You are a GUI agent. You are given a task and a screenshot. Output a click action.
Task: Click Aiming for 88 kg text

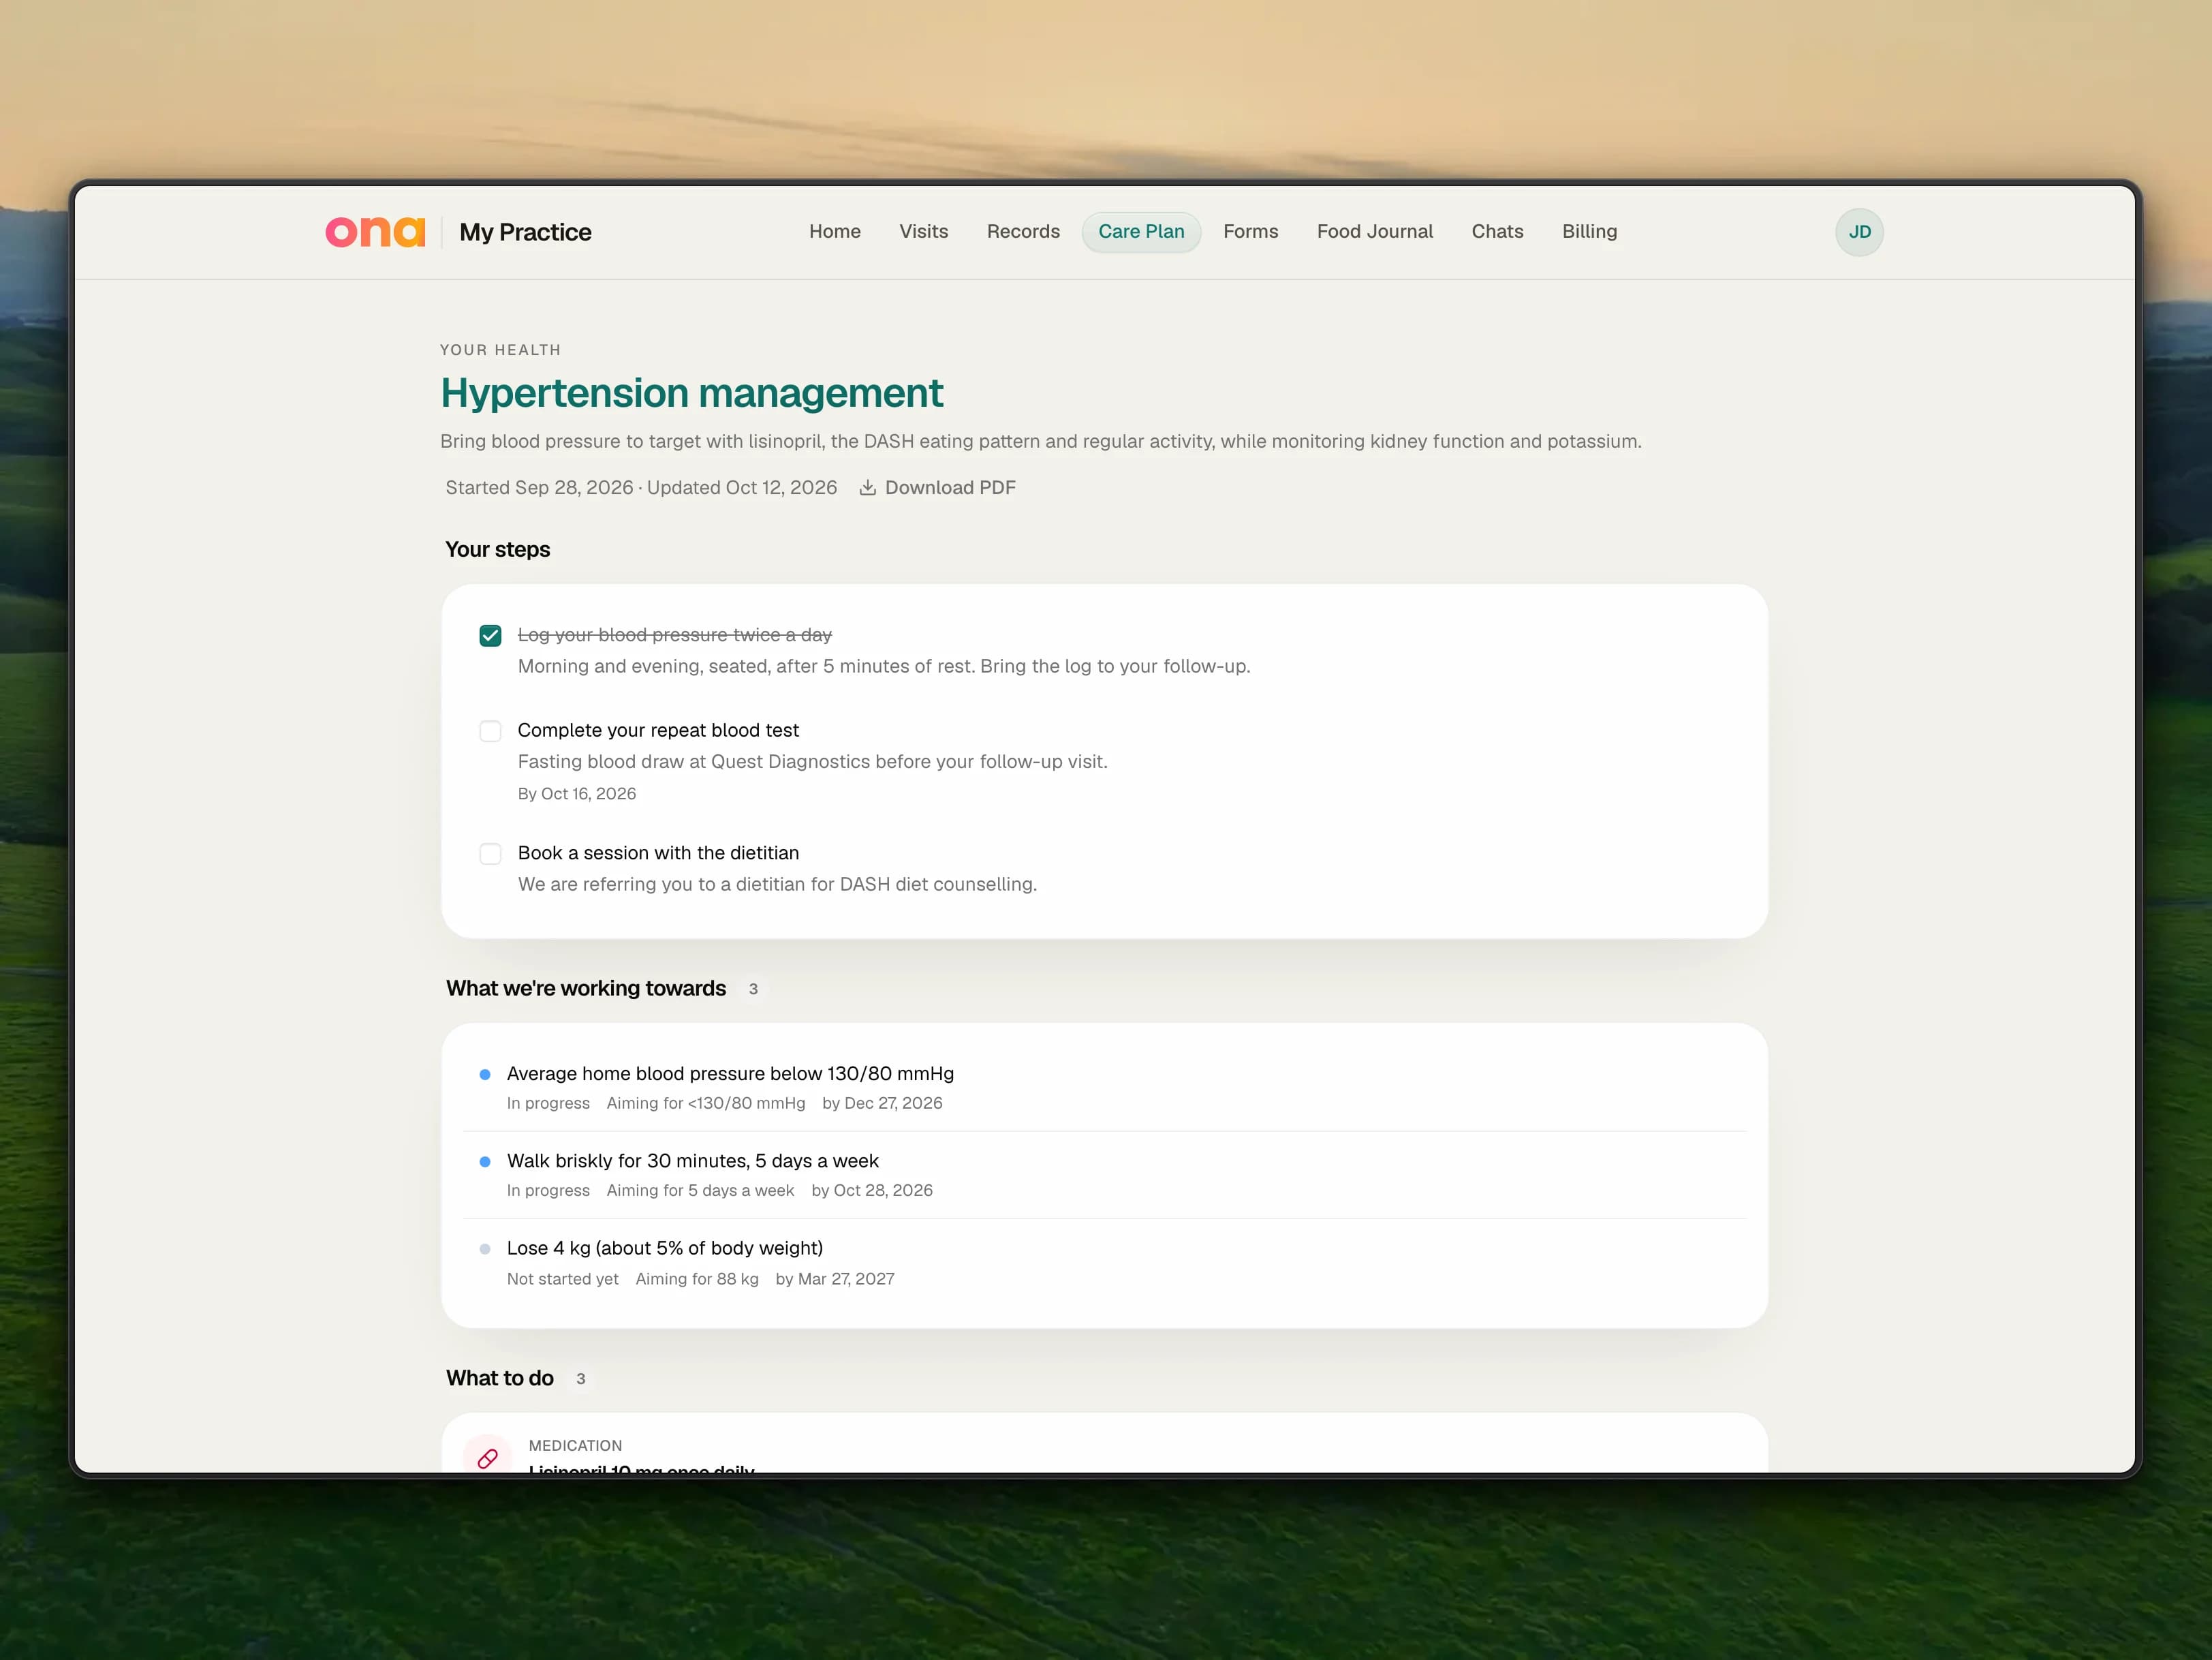(x=697, y=1279)
